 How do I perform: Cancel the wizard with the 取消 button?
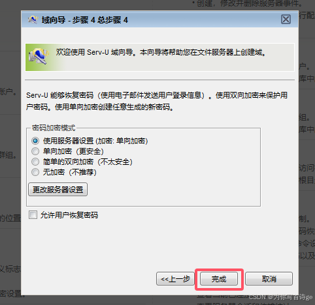tap(269, 279)
